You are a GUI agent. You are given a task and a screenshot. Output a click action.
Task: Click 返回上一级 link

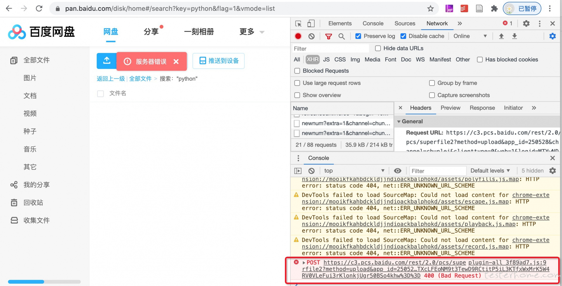pyautogui.click(x=111, y=79)
